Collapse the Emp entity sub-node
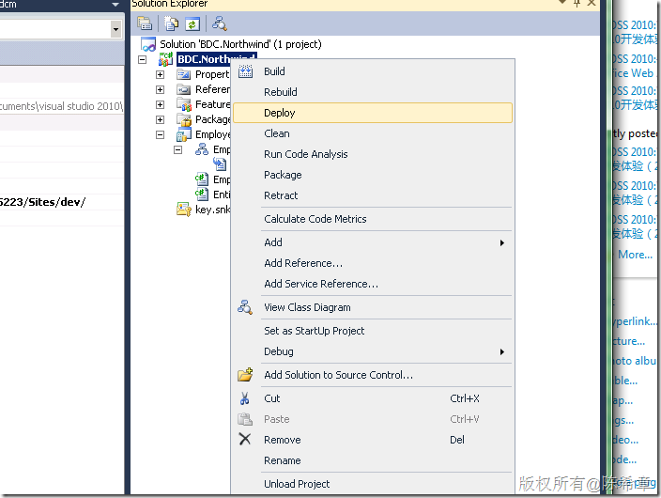 pos(177,149)
